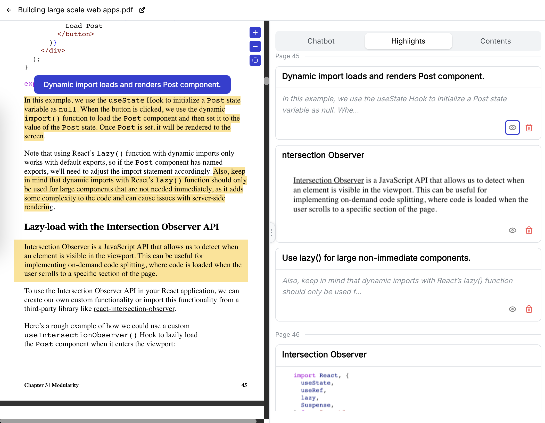Show ntersection Observer highlight in document
The image size is (545, 423).
click(512, 230)
